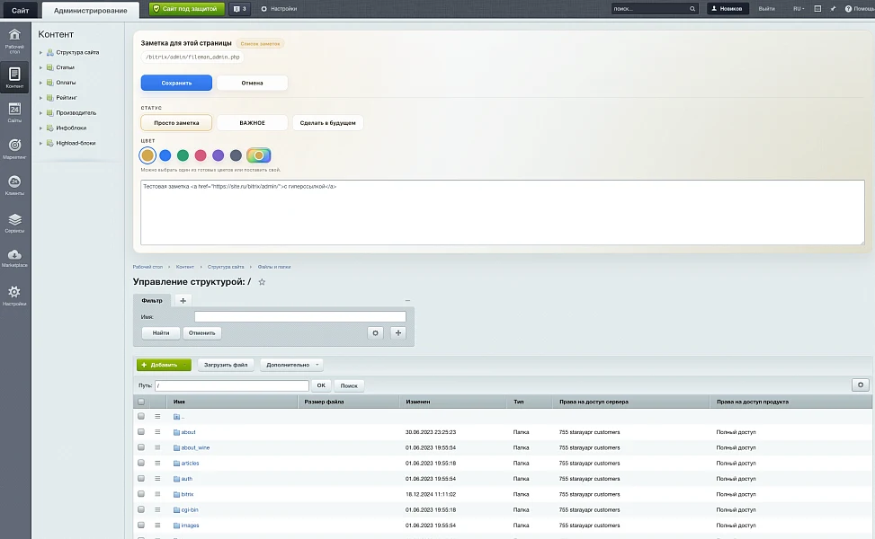Check the articles folder checkbox
The image size is (875, 539).
click(x=141, y=464)
